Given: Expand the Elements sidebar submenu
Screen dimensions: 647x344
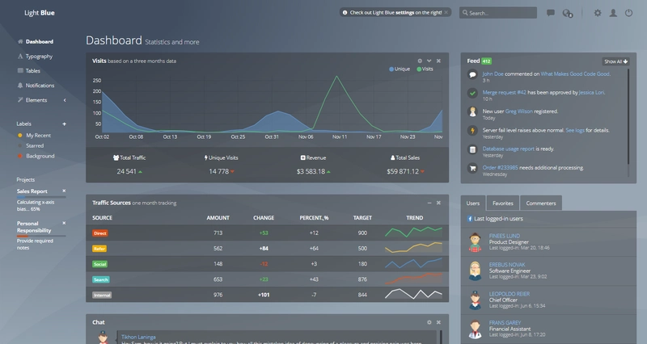Looking at the screenshot, I should [65, 100].
